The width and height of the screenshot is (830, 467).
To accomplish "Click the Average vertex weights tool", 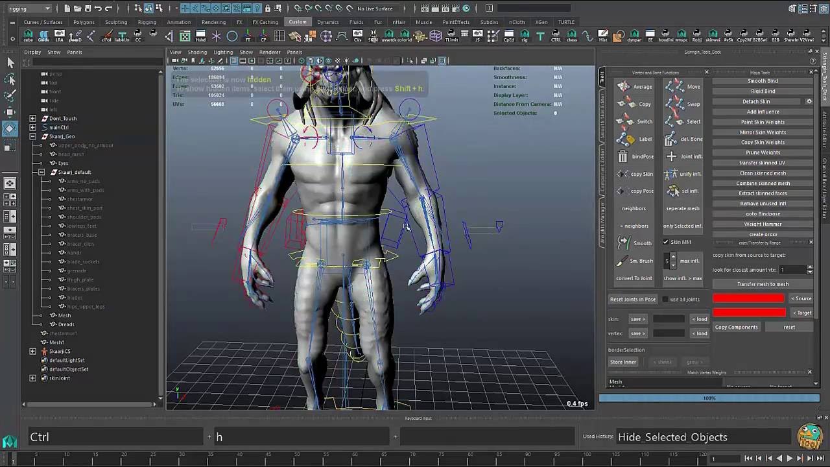I will click(634, 86).
